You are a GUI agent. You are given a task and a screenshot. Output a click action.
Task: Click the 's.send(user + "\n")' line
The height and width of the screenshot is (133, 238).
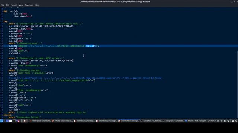tap(20, 34)
